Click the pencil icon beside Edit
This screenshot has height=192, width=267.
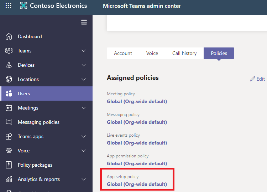pyautogui.click(x=252, y=79)
